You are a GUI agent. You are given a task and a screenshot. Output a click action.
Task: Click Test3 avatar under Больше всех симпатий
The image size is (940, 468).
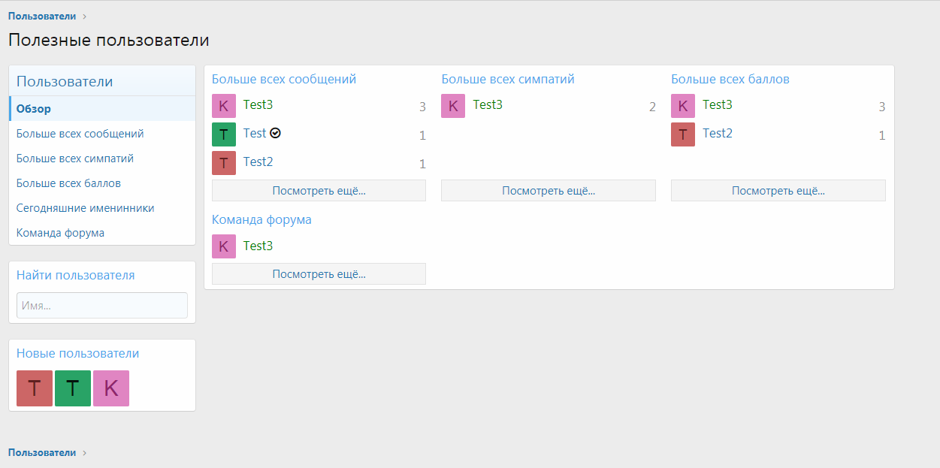[453, 106]
